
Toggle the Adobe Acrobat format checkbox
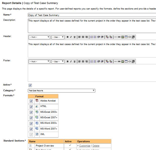[x=31, y=101]
